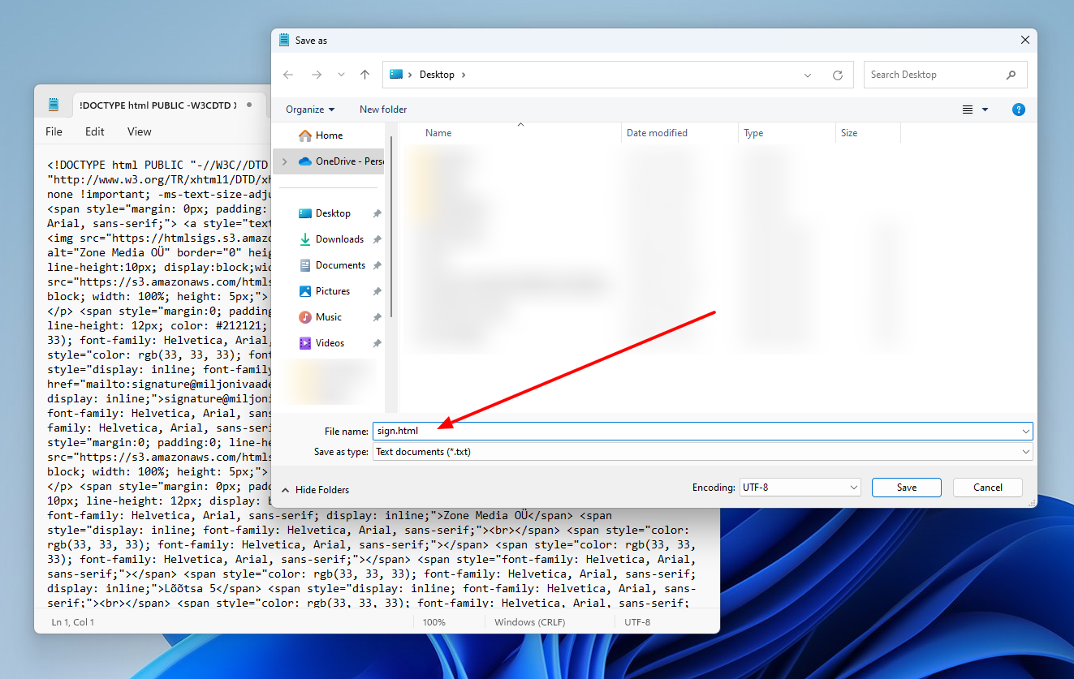Open the Notepad File menu

(54, 131)
